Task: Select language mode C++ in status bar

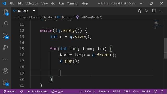Action: tap(136, 91)
